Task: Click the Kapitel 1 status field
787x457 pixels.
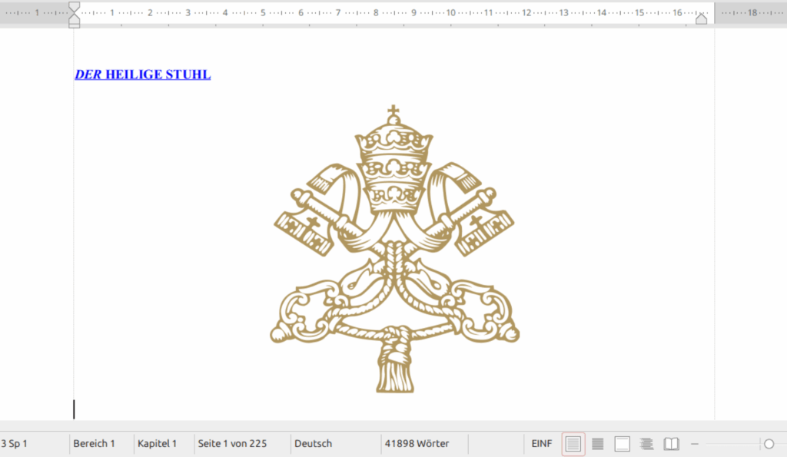Action: [x=157, y=443]
